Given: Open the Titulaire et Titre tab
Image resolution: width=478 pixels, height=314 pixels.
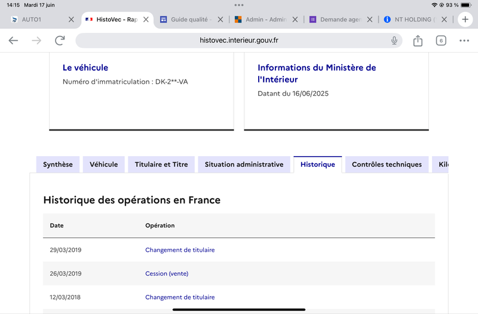Looking at the screenshot, I should pos(161,164).
